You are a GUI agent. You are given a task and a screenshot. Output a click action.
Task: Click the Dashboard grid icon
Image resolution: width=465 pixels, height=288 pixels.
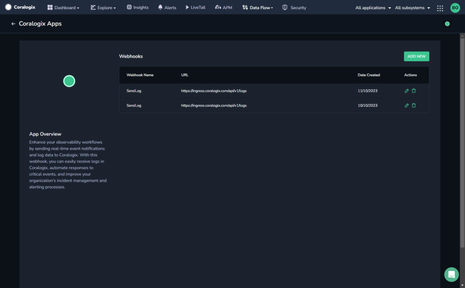coord(50,7)
